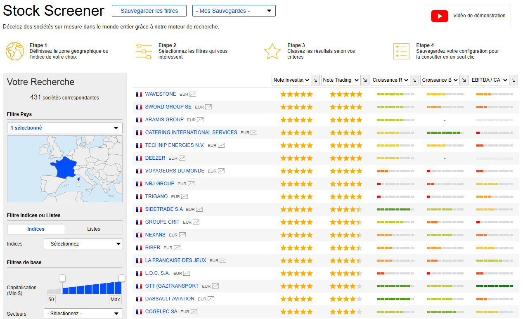This screenshot has height=319, width=523.
Task: Switch to the Listes tab
Action: click(94, 229)
